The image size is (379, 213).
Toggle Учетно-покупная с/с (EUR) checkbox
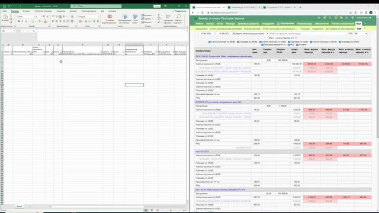(x=311, y=42)
